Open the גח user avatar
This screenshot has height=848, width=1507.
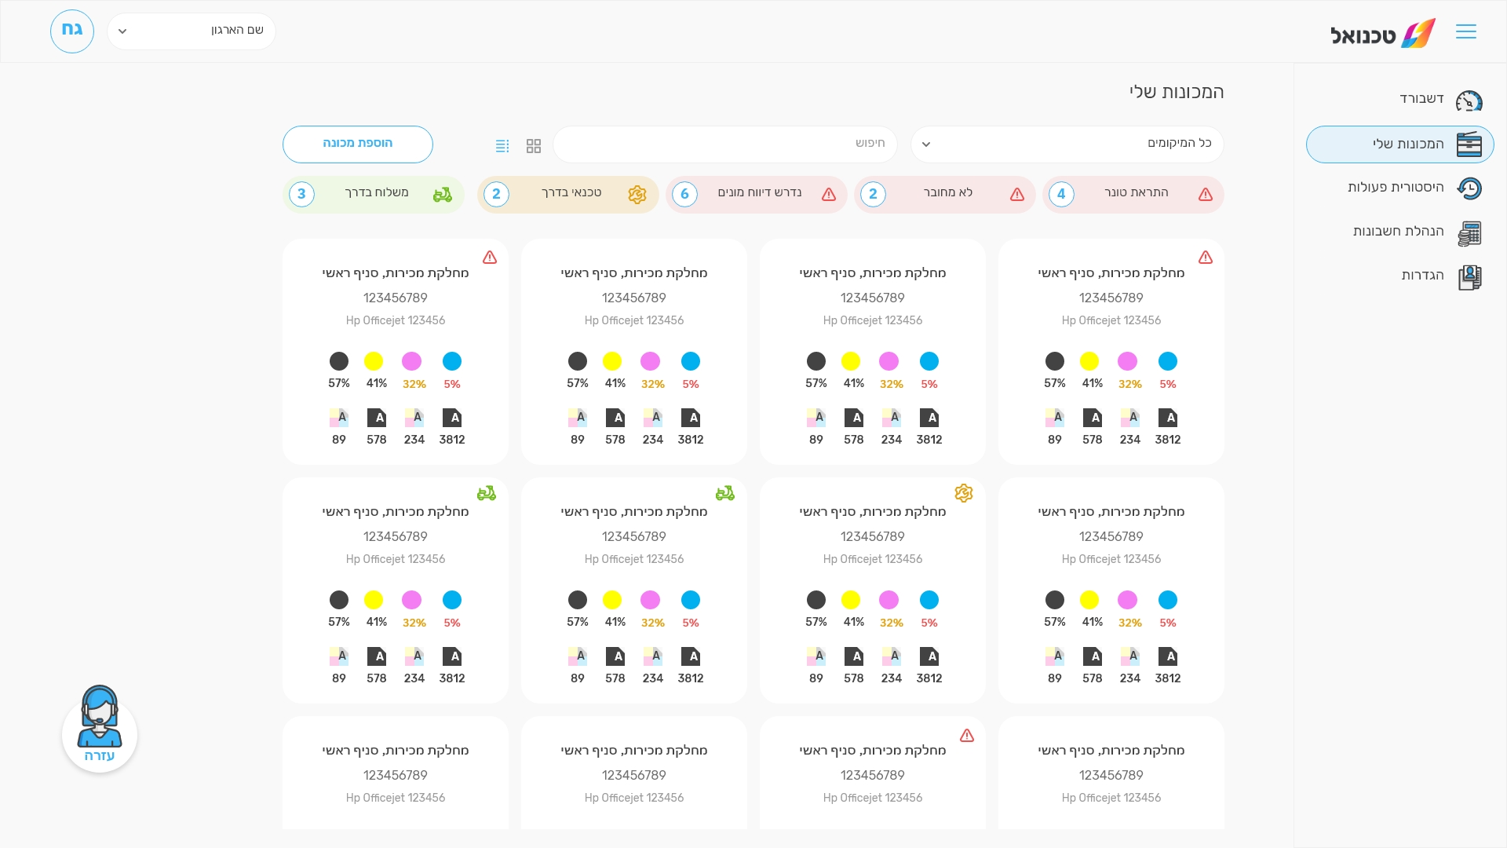coord(72,31)
